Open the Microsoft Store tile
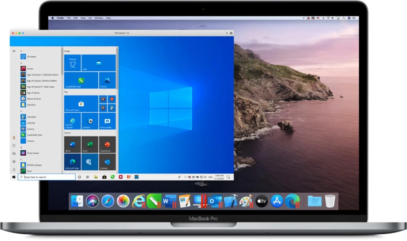The width and height of the screenshot is (407, 241). coord(81,104)
